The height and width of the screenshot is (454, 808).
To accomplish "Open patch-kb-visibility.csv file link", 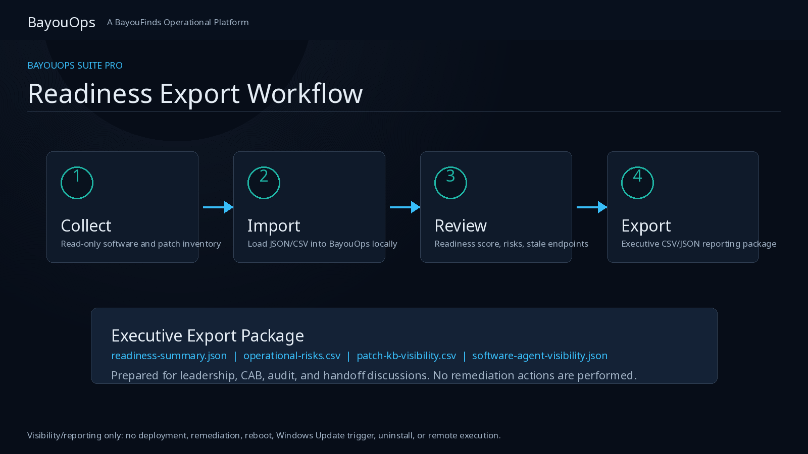I will [x=407, y=356].
